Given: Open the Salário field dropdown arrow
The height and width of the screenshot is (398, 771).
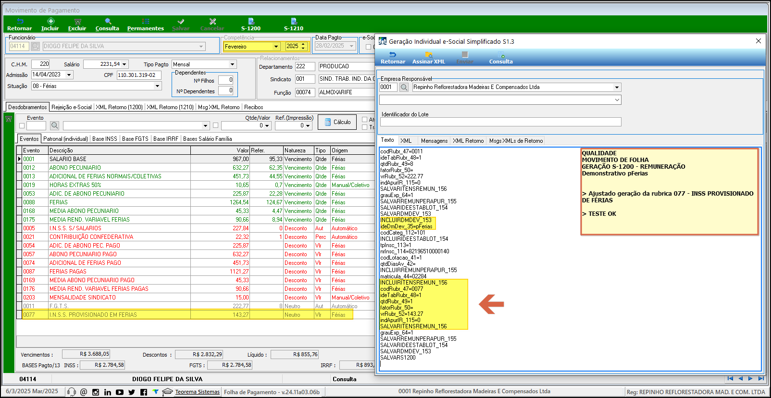Looking at the screenshot, I should pyautogui.click(x=124, y=64).
